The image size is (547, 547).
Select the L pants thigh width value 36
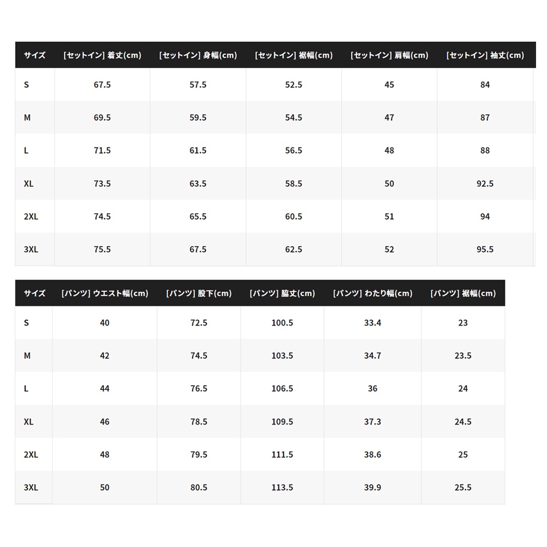pos(373,388)
